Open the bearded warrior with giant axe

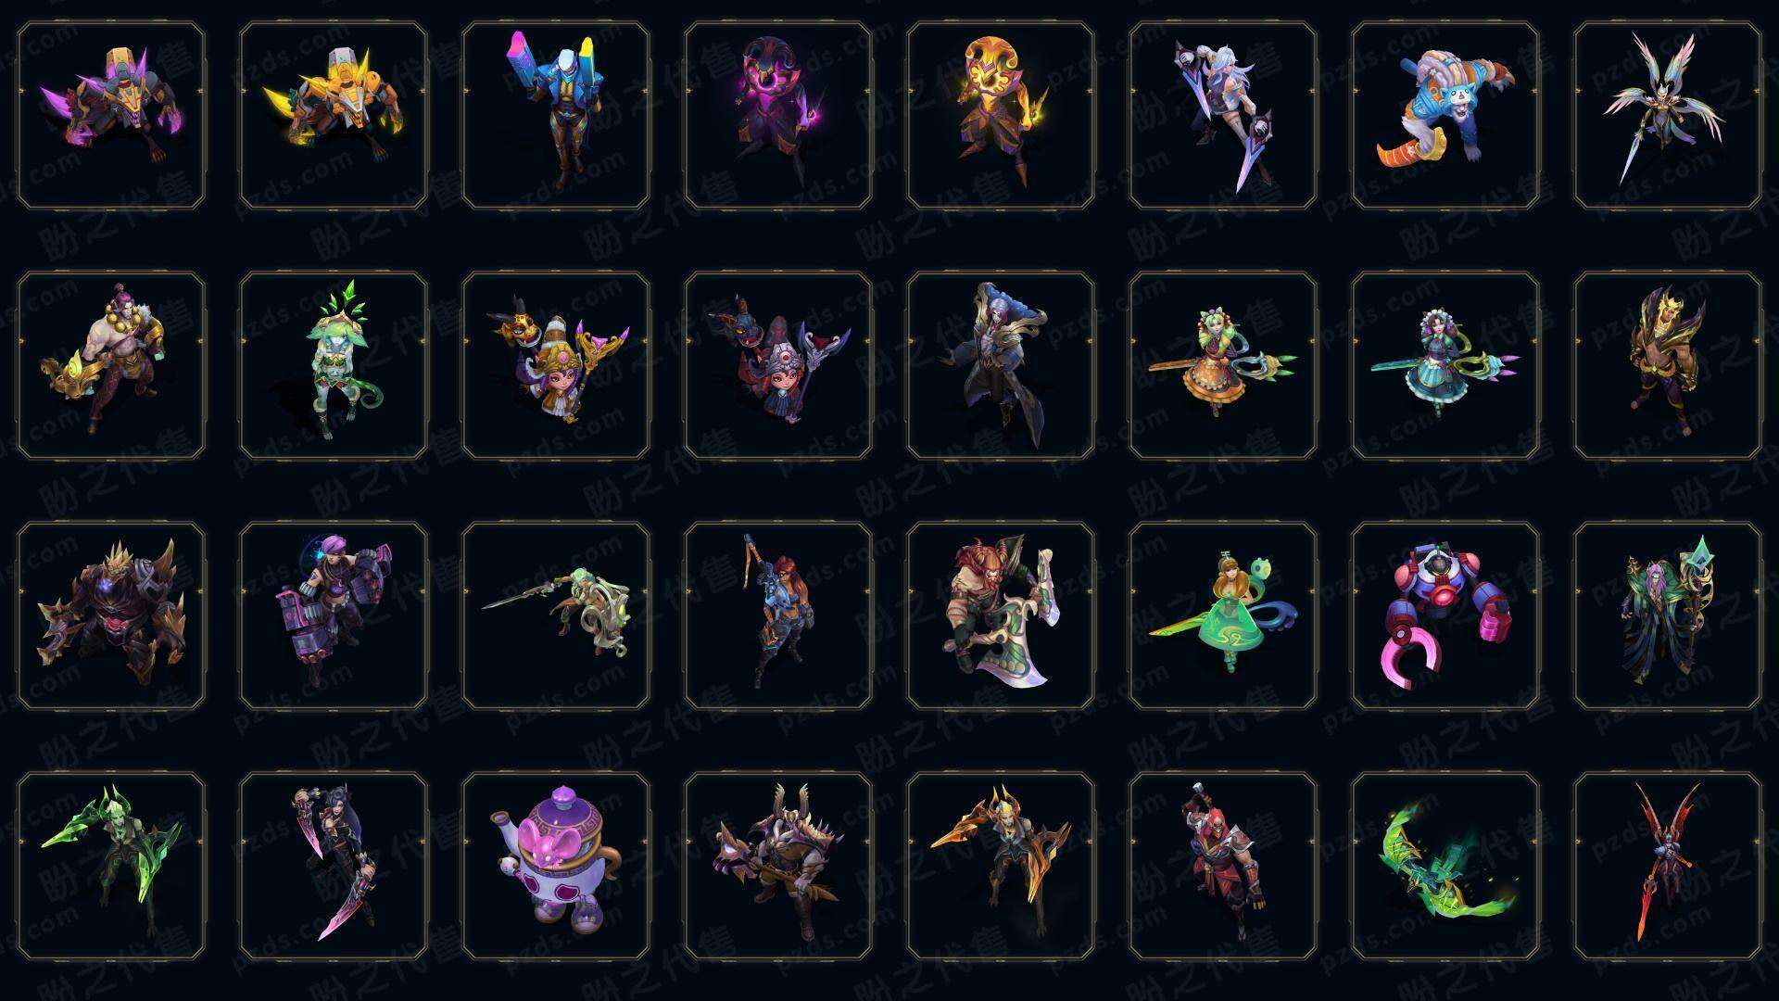1001,615
